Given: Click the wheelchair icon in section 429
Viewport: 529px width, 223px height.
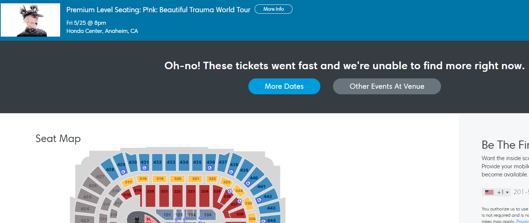Looking at the screenshot, I should (123, 172).
